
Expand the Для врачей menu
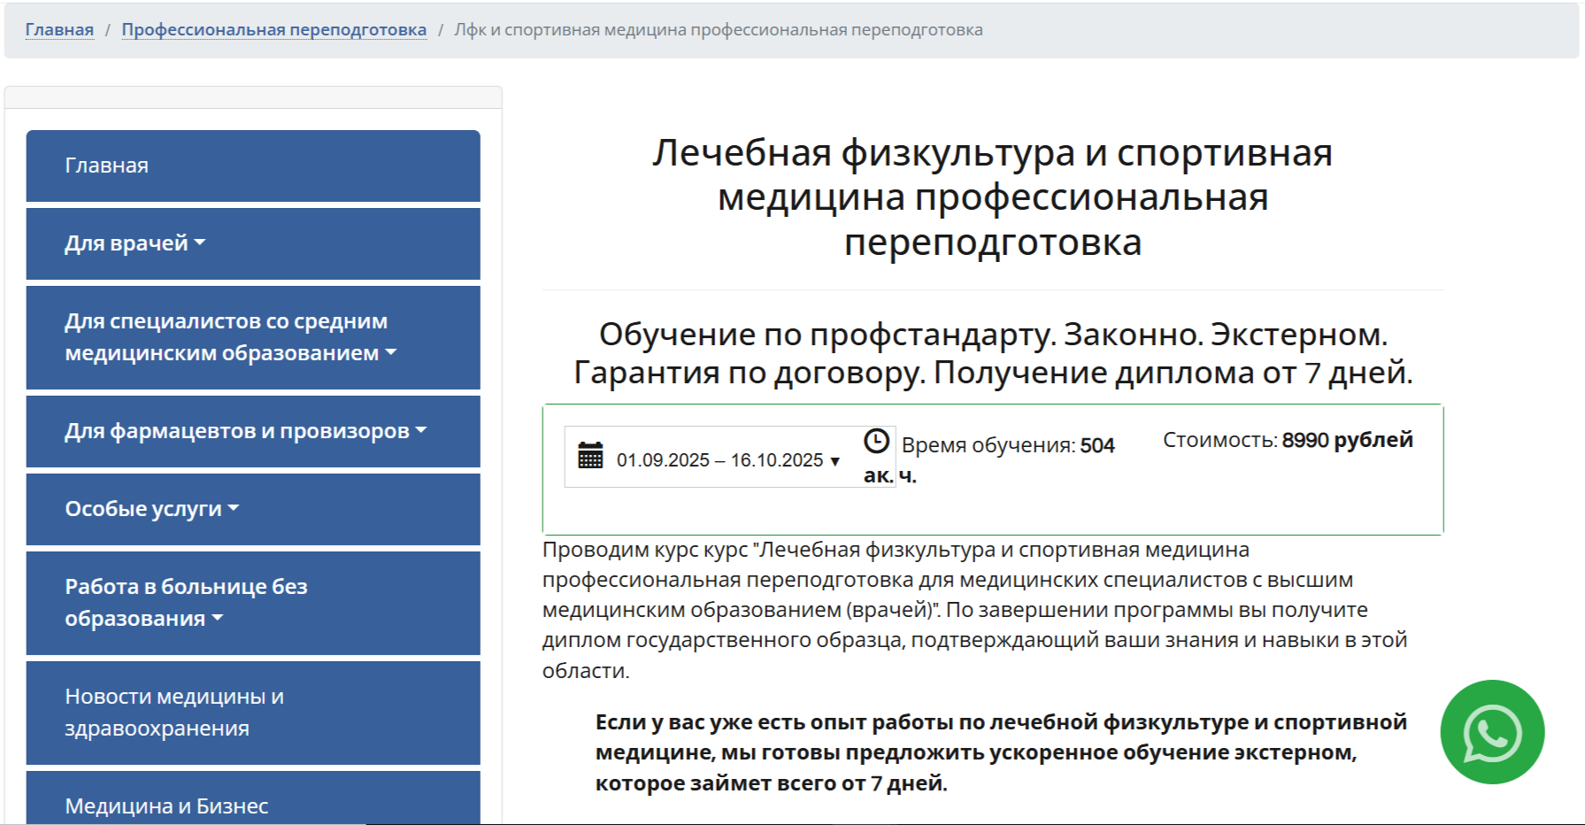click(x=253, y=243)
